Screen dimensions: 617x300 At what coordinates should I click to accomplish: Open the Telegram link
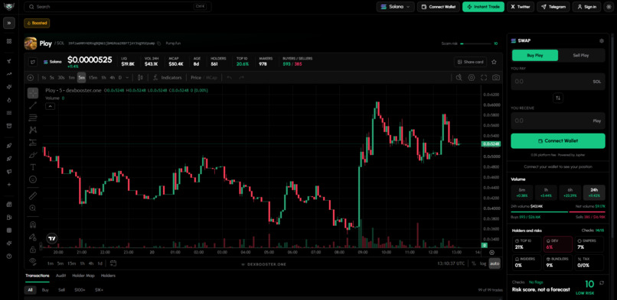(553, 7)
